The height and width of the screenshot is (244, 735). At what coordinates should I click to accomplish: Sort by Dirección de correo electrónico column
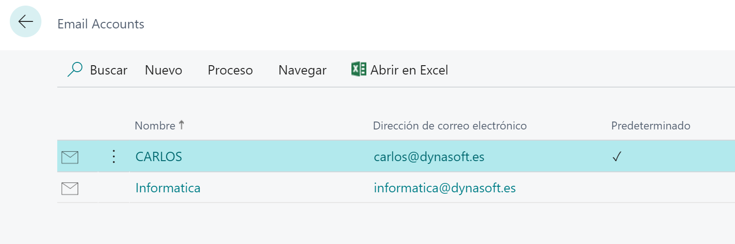click(450, 125)
